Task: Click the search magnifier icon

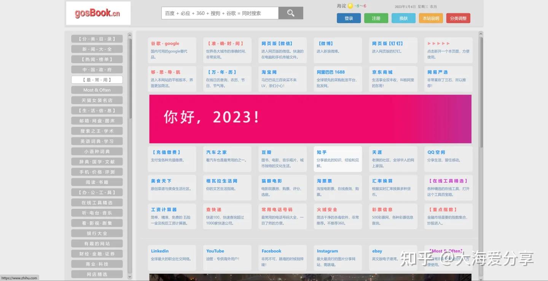Action: click(x=290, y=13)
